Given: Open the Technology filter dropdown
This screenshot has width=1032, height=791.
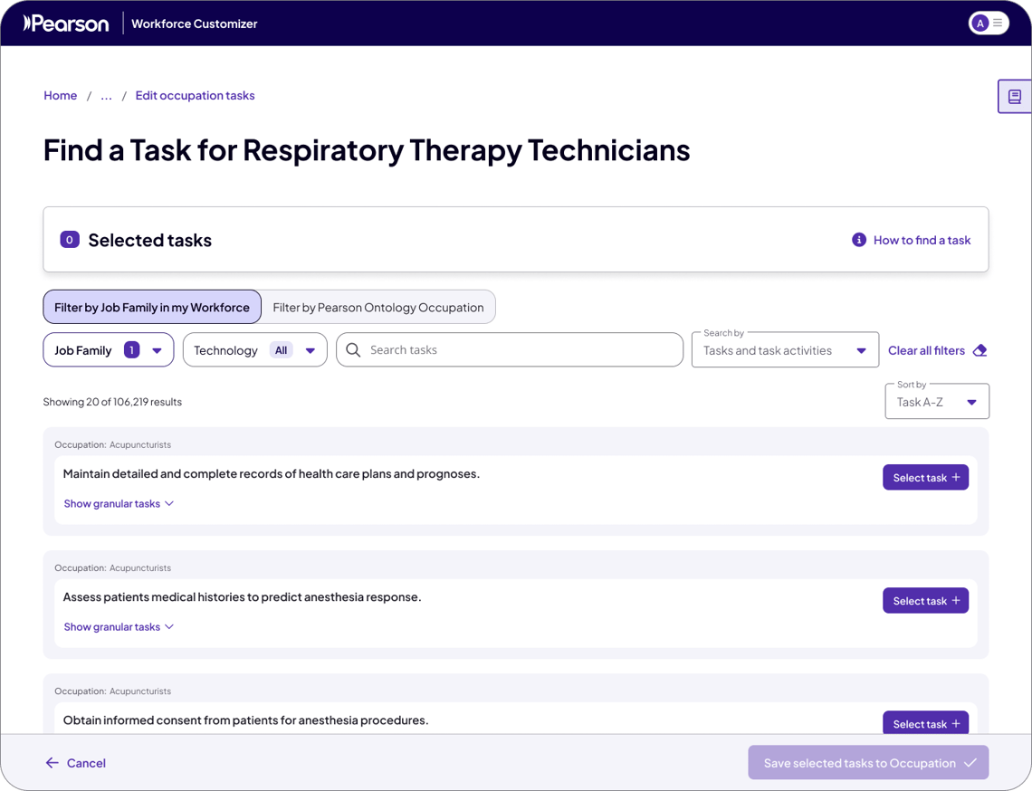Looking at the screenshot, I should [254, 349].
